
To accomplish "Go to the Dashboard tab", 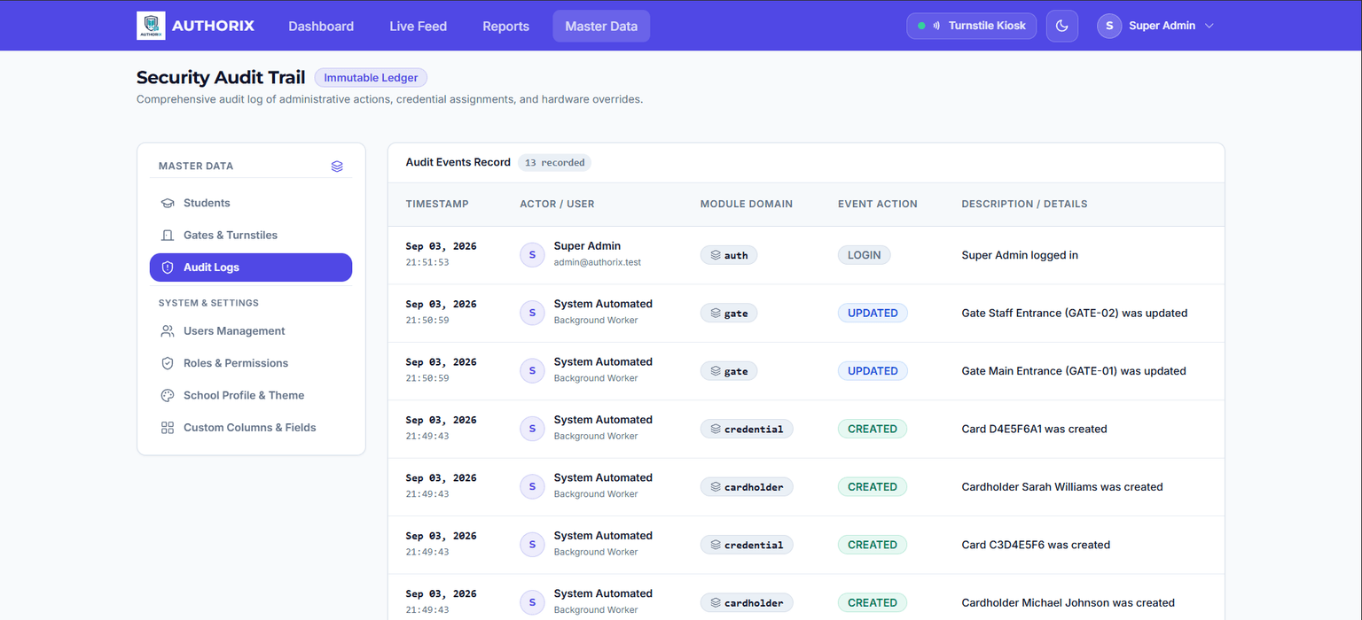I will coord(321,26).
